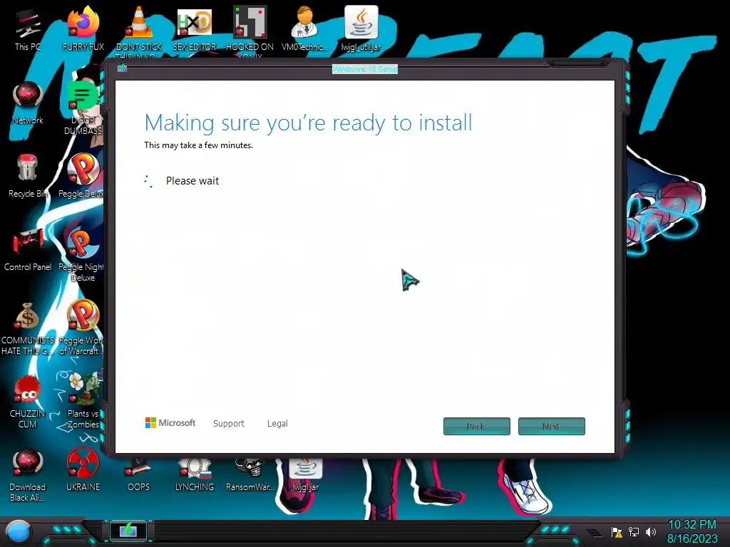Click the 'Making sure you're ready to install' heading

pyautogui.click(x=308, y=123)
